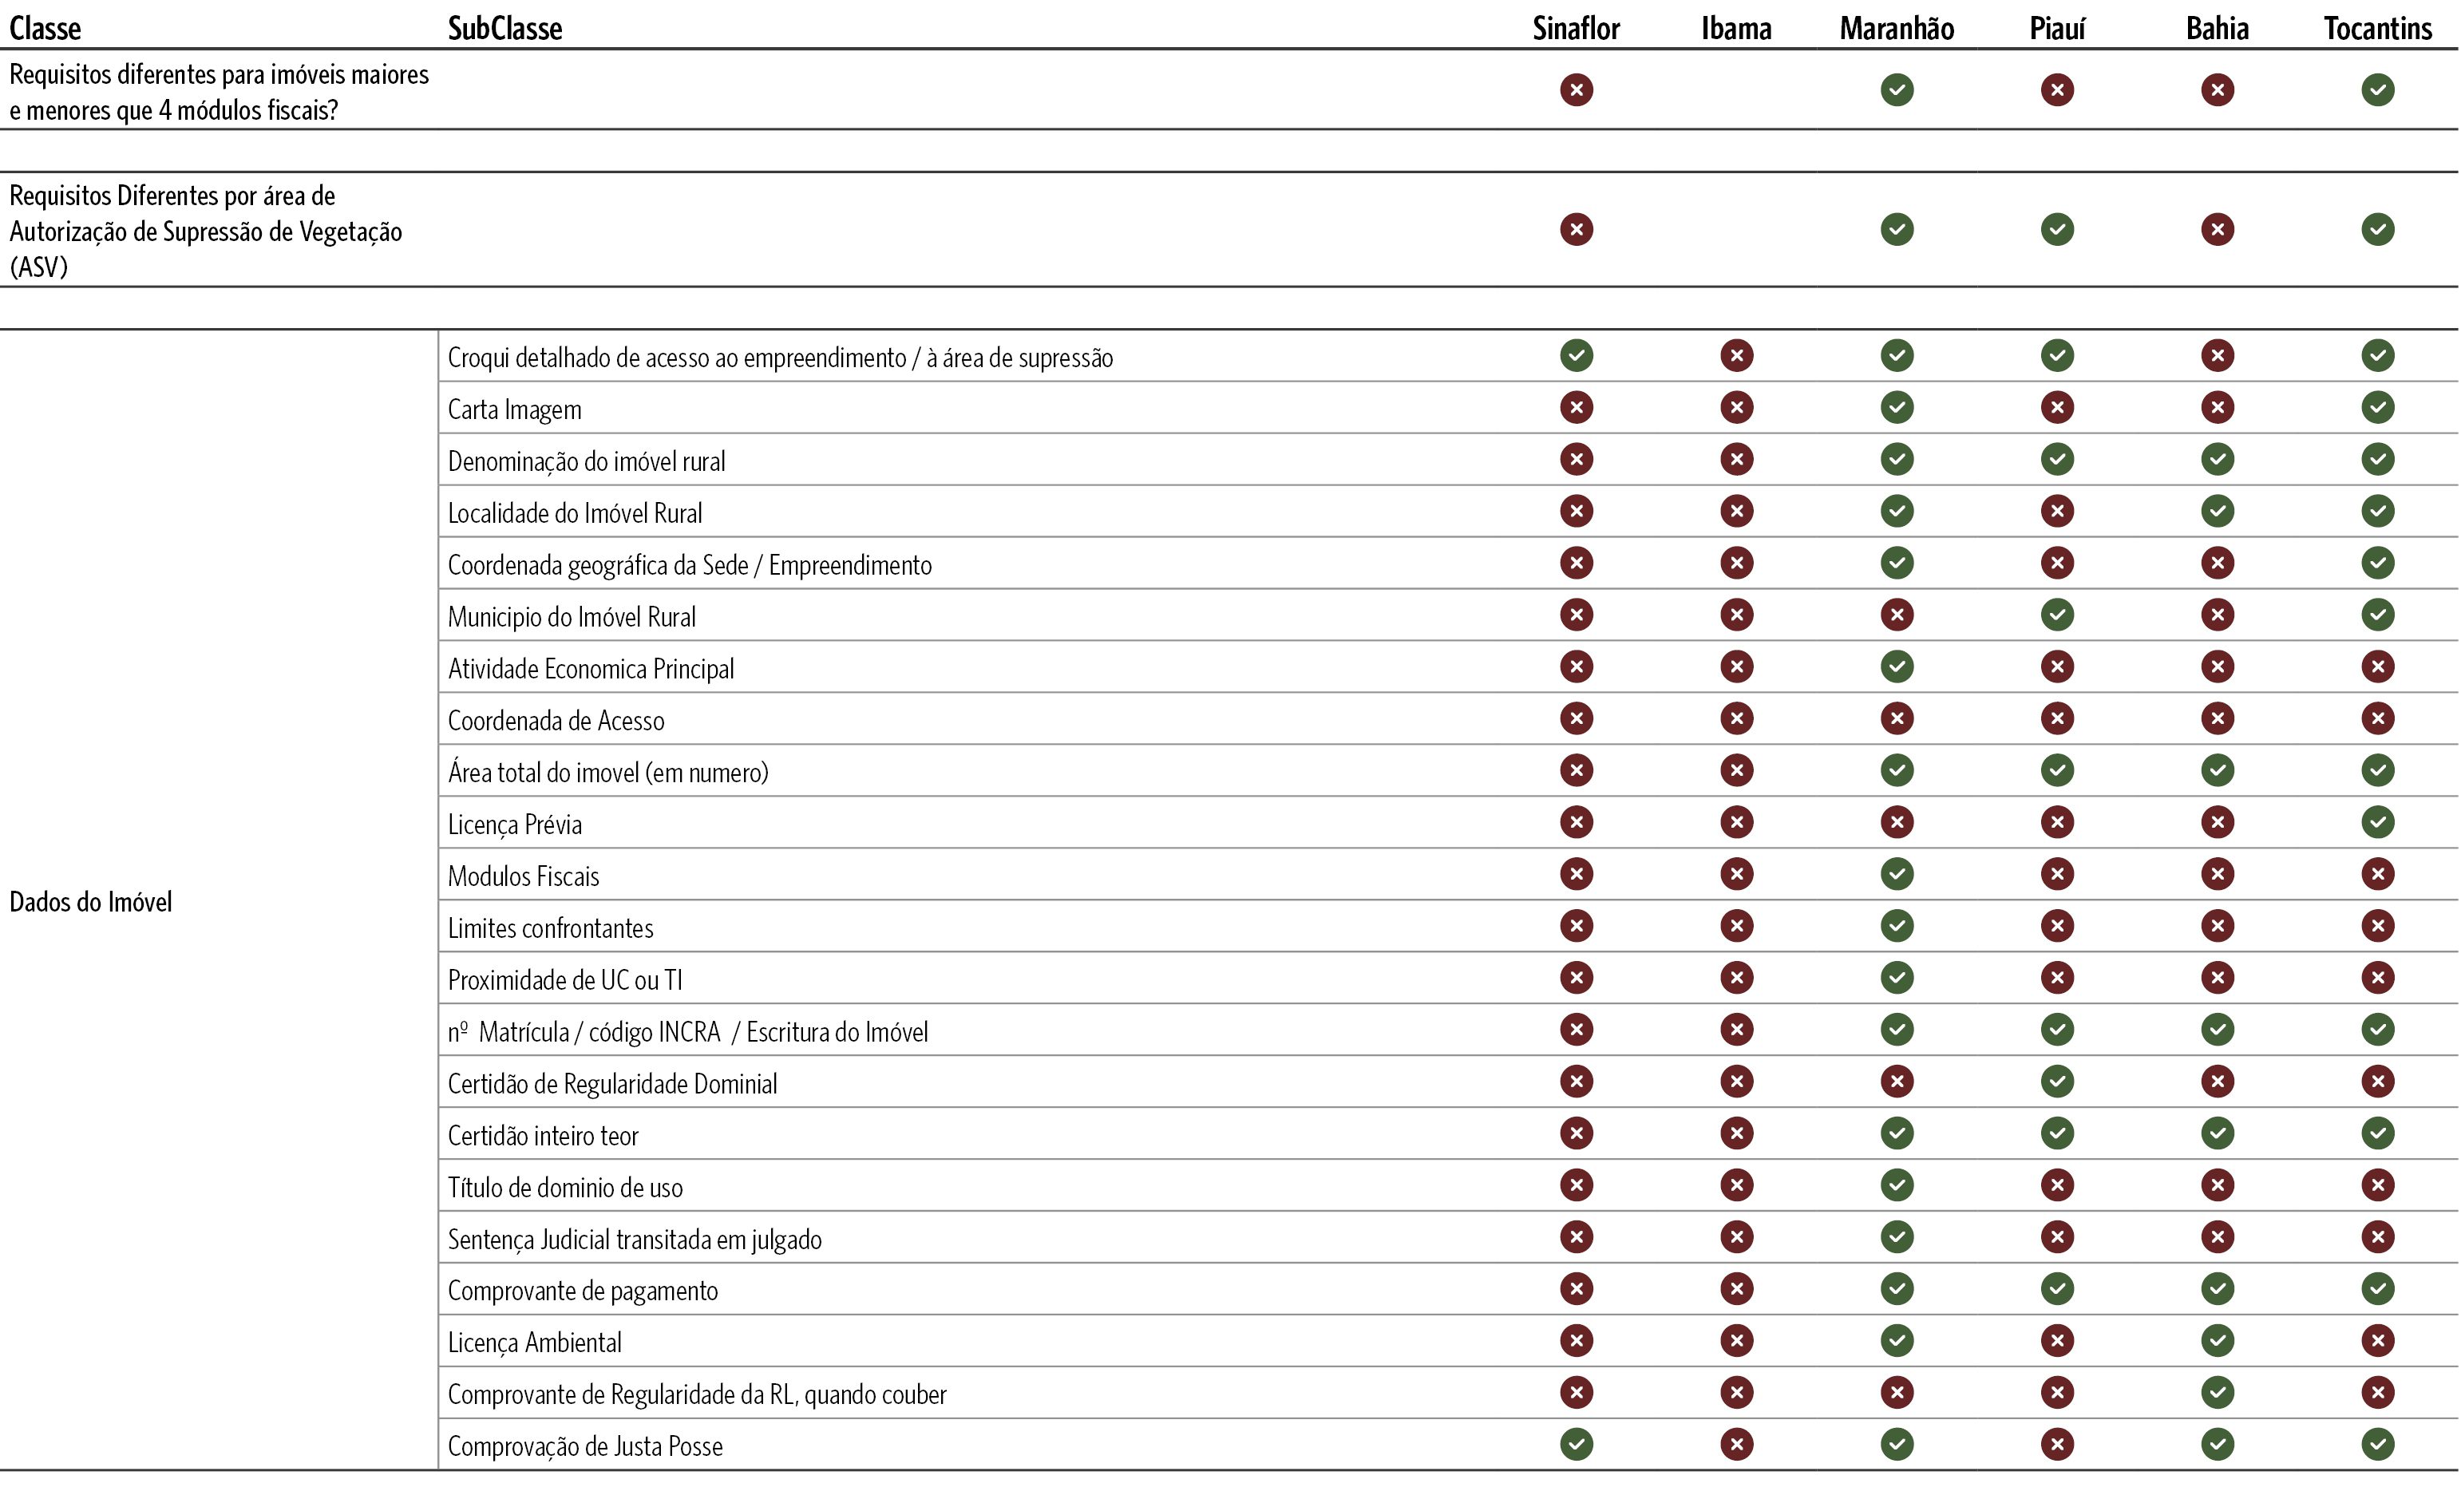The image size is (2461, 1491).
Task: Click Piauí check icon in the ASV requirements row
Action: [x=2056, y=230]
